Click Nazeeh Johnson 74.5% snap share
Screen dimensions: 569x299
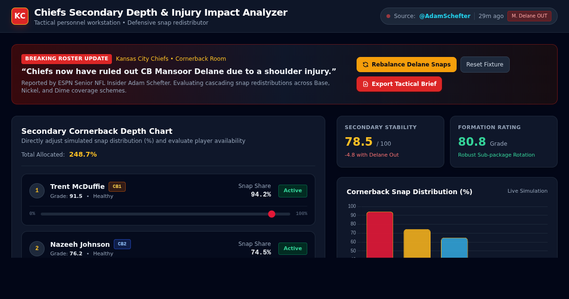(x=261, y=252)
